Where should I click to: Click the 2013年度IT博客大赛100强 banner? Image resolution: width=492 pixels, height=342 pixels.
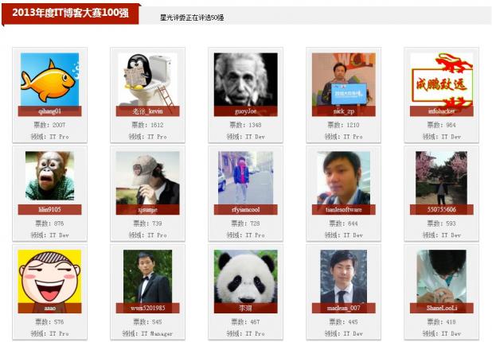point(70,14)
